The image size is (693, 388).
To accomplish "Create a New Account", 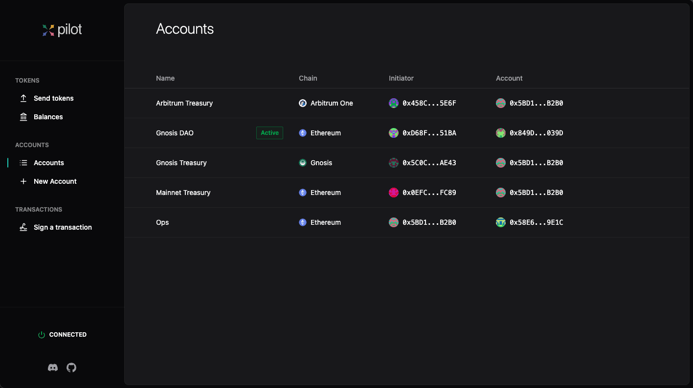I will [55, 181].
